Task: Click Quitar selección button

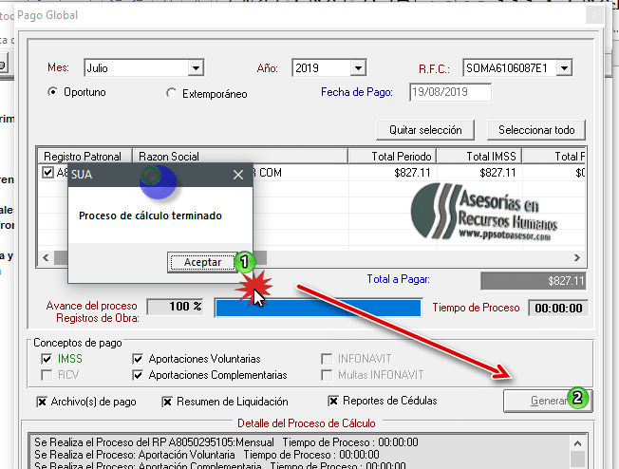Action: (425, 129)
